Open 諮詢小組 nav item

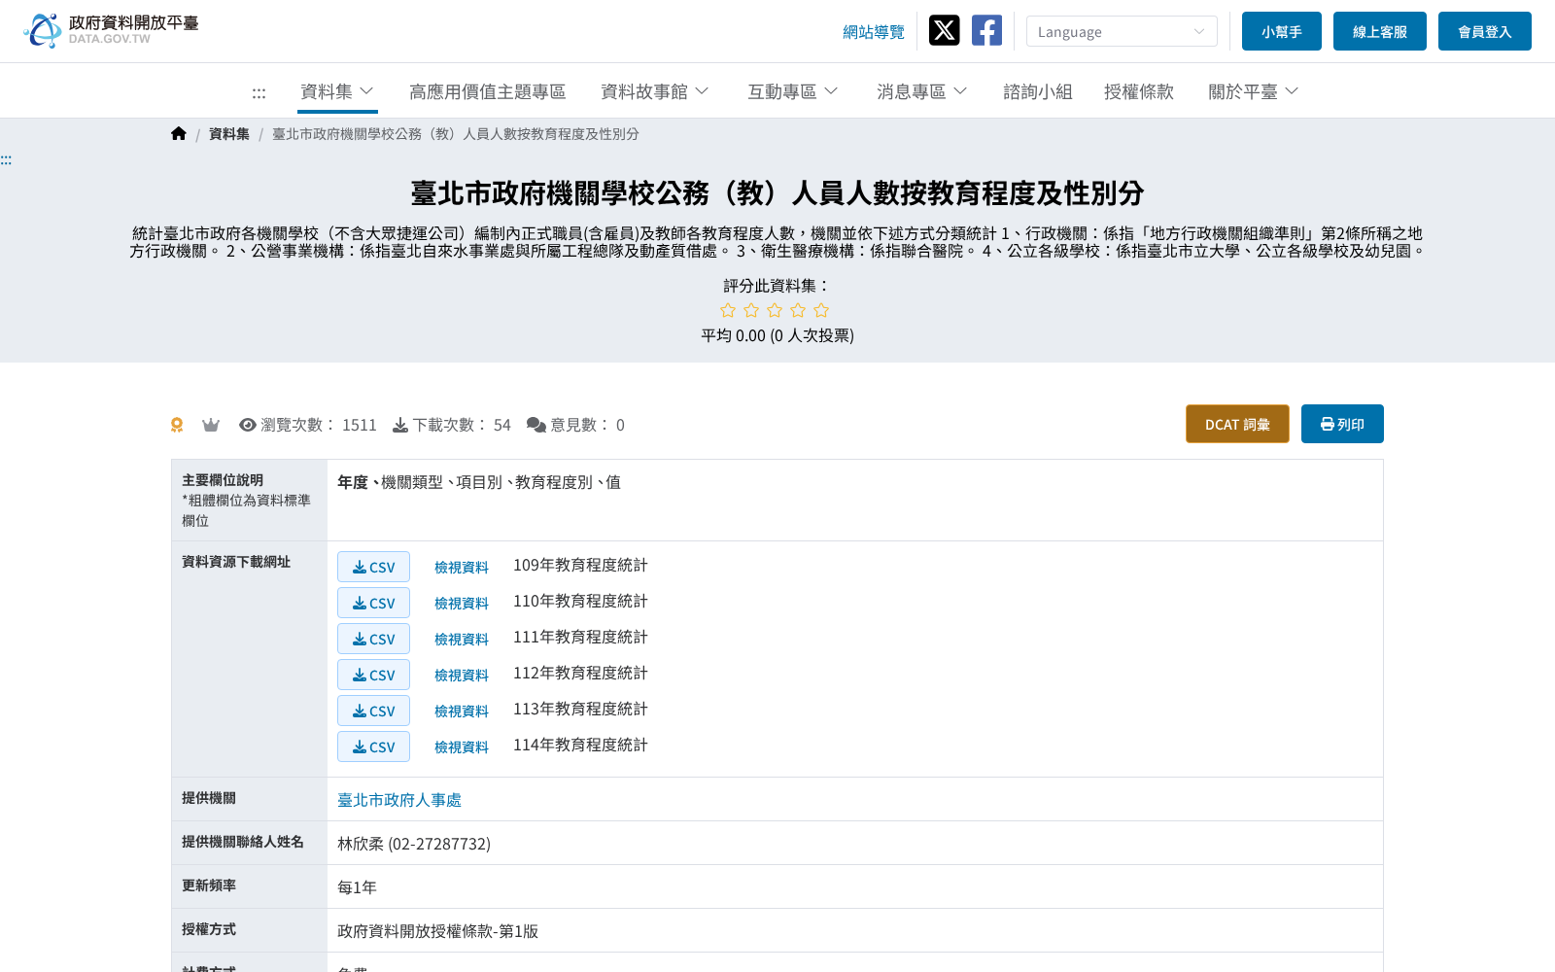pos(1037,91)
